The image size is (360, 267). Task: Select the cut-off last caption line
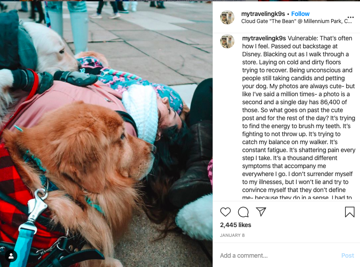click(x=297, y=198)
